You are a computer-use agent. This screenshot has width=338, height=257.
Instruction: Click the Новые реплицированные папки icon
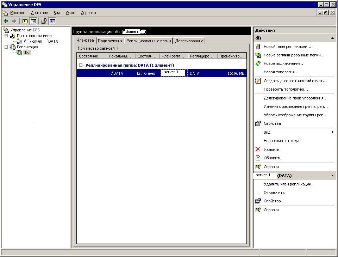click(258, 55)
